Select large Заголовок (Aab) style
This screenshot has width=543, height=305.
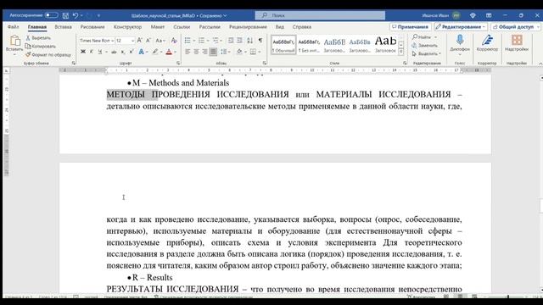(x=385, y=45)
